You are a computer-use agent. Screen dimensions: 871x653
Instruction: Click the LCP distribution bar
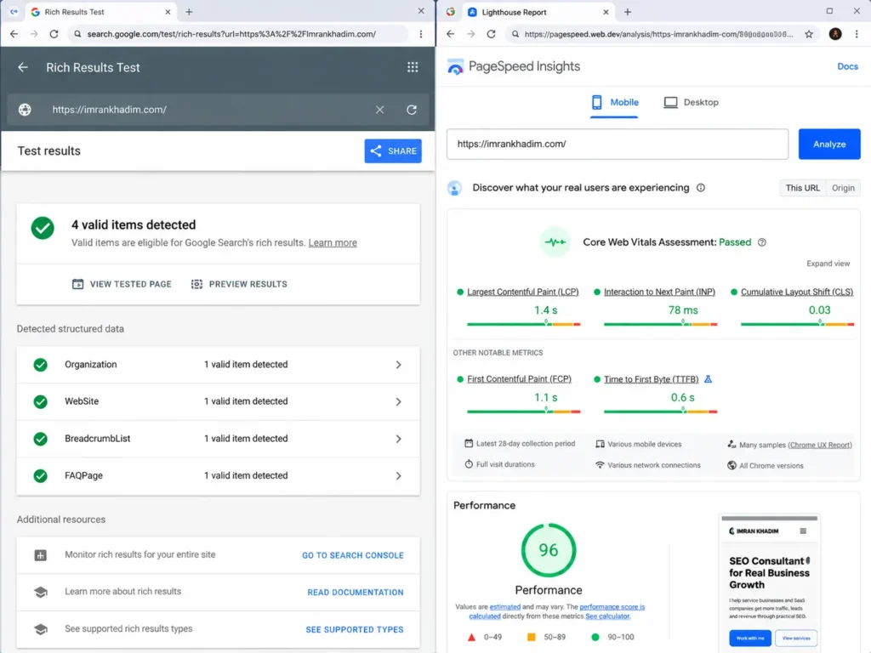(523, 324)
